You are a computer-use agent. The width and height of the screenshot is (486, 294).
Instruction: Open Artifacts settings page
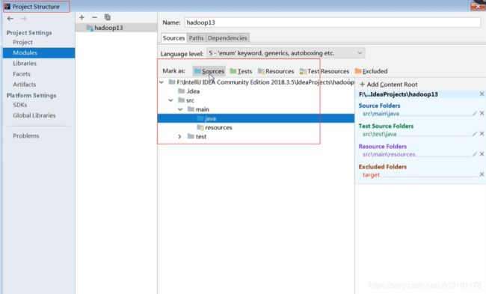(x=24, y=85)
